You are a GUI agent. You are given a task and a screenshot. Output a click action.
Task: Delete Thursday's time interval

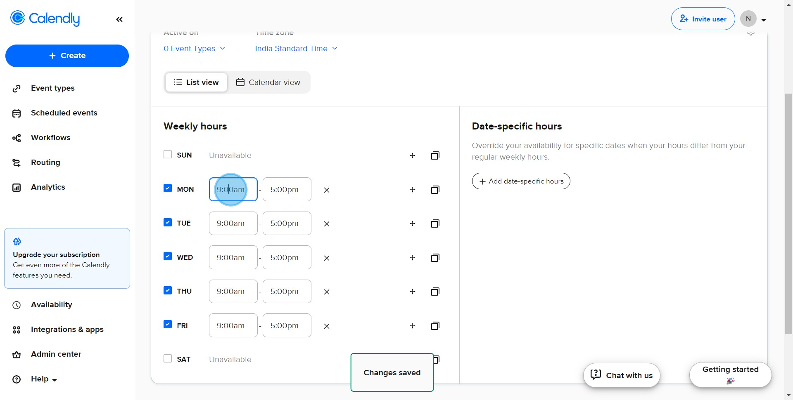click(x=326, y=292)
